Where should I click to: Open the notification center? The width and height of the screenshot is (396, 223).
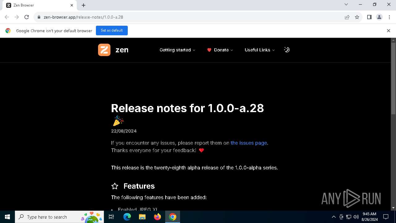tap(386, 217)
